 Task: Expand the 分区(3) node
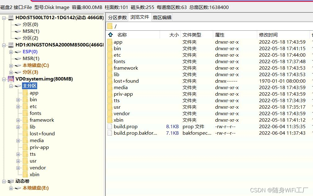tap(11, 72)
